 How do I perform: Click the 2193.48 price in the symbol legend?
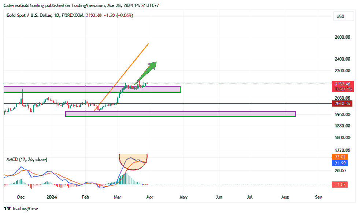tap(94, 15)
